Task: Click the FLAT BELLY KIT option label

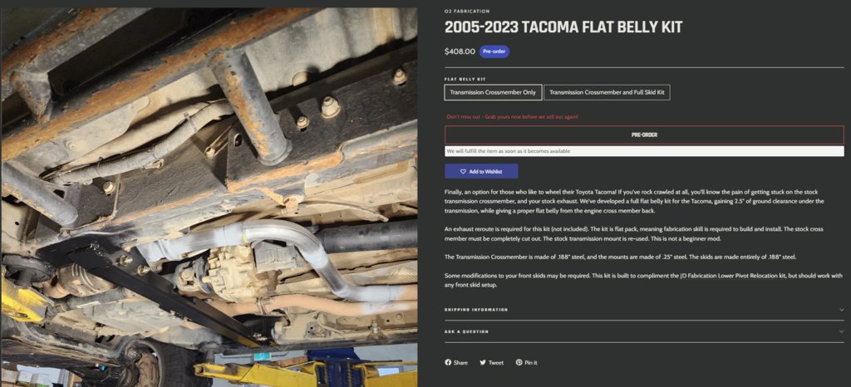Action: pos(465,79)
